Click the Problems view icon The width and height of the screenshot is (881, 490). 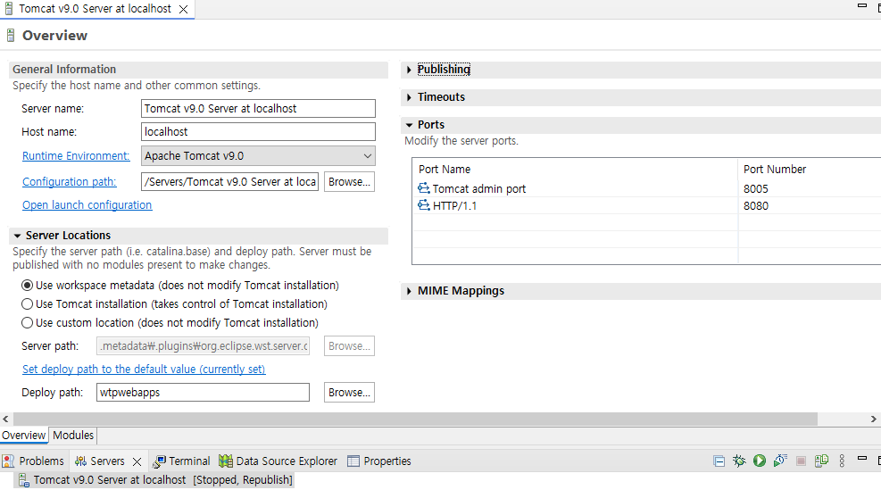tap(8, 461)
